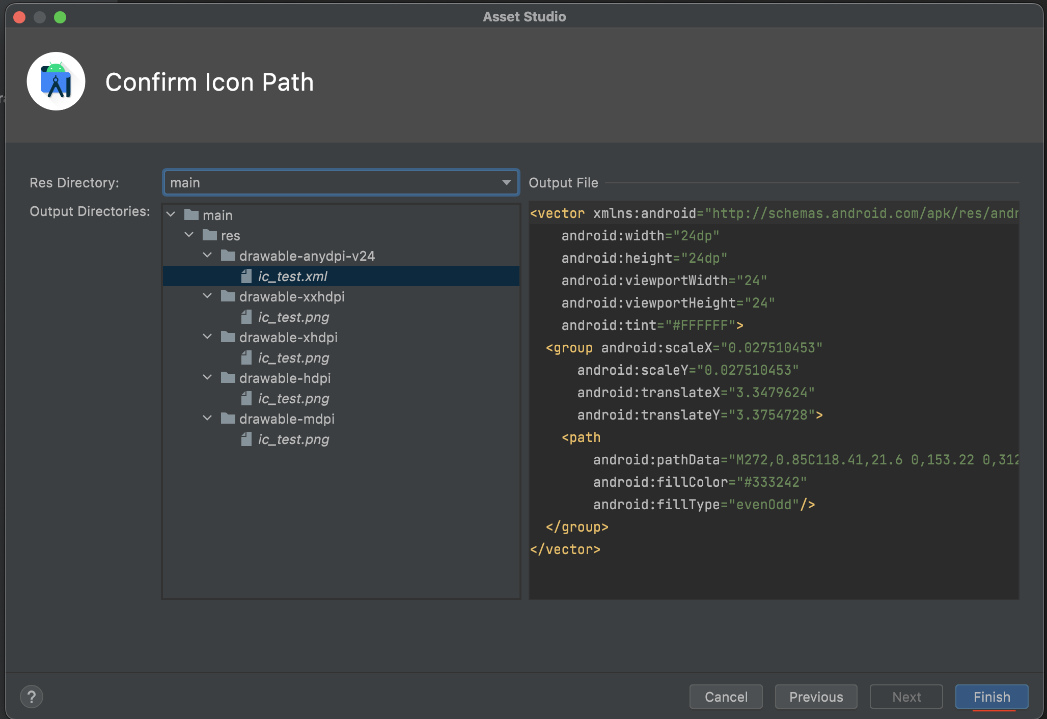Open help with the question mark icon
The height and width of the screenshot is (719, 1047).
pyautogui.click(x=32, y=696)
